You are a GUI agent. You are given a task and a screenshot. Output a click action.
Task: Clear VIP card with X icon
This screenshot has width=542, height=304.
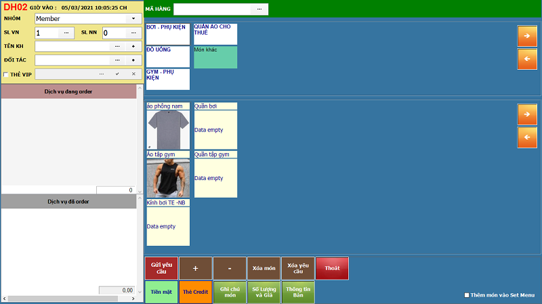(133, 74)
